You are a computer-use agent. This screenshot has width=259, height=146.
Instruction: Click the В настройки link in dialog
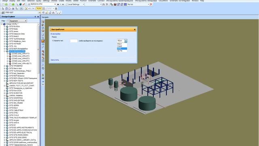click(x=55, y=34)
